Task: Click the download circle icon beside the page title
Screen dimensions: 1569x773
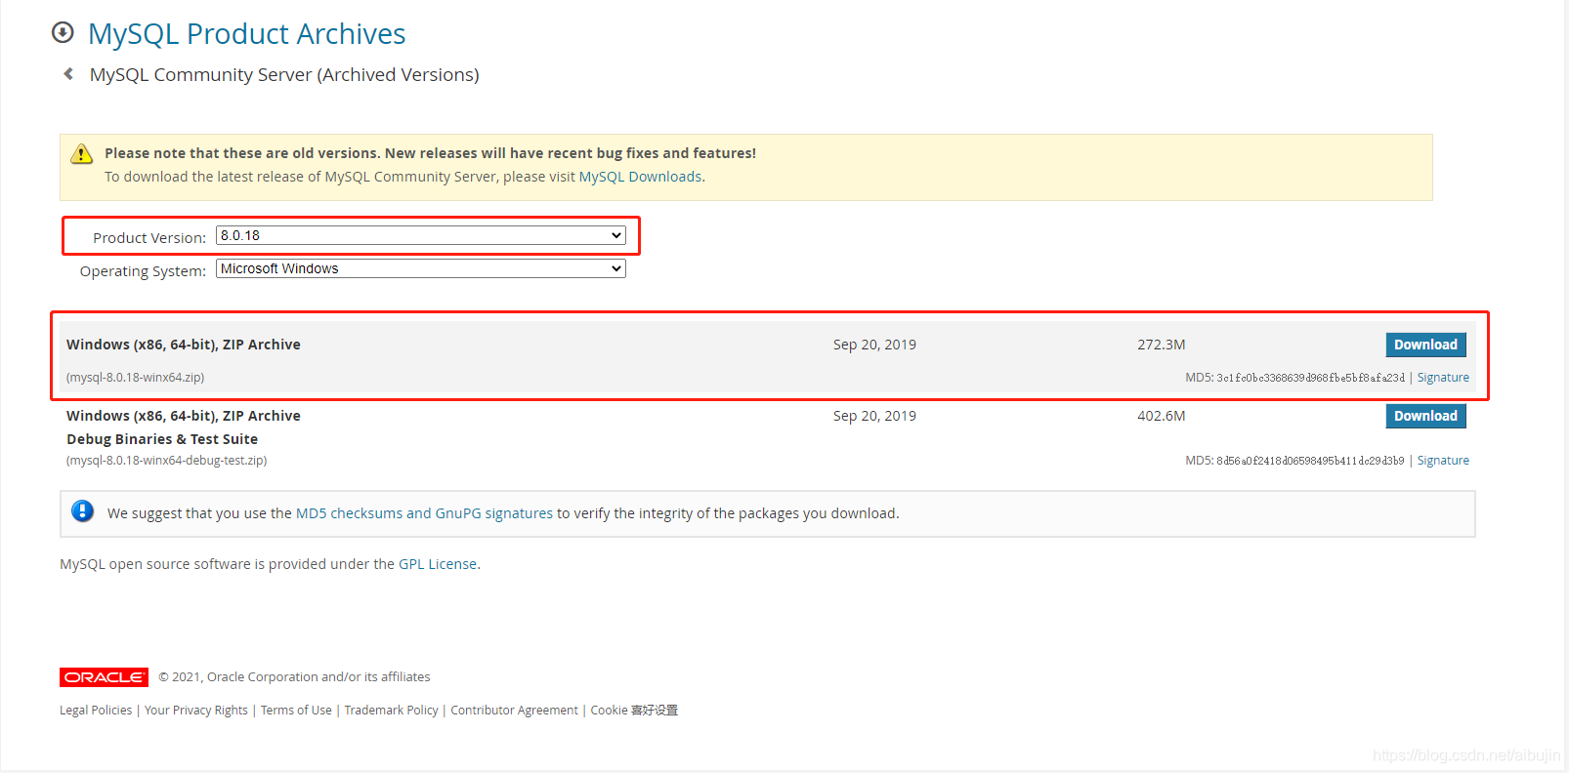Action: pyautogui.click(x=63, y=32)
